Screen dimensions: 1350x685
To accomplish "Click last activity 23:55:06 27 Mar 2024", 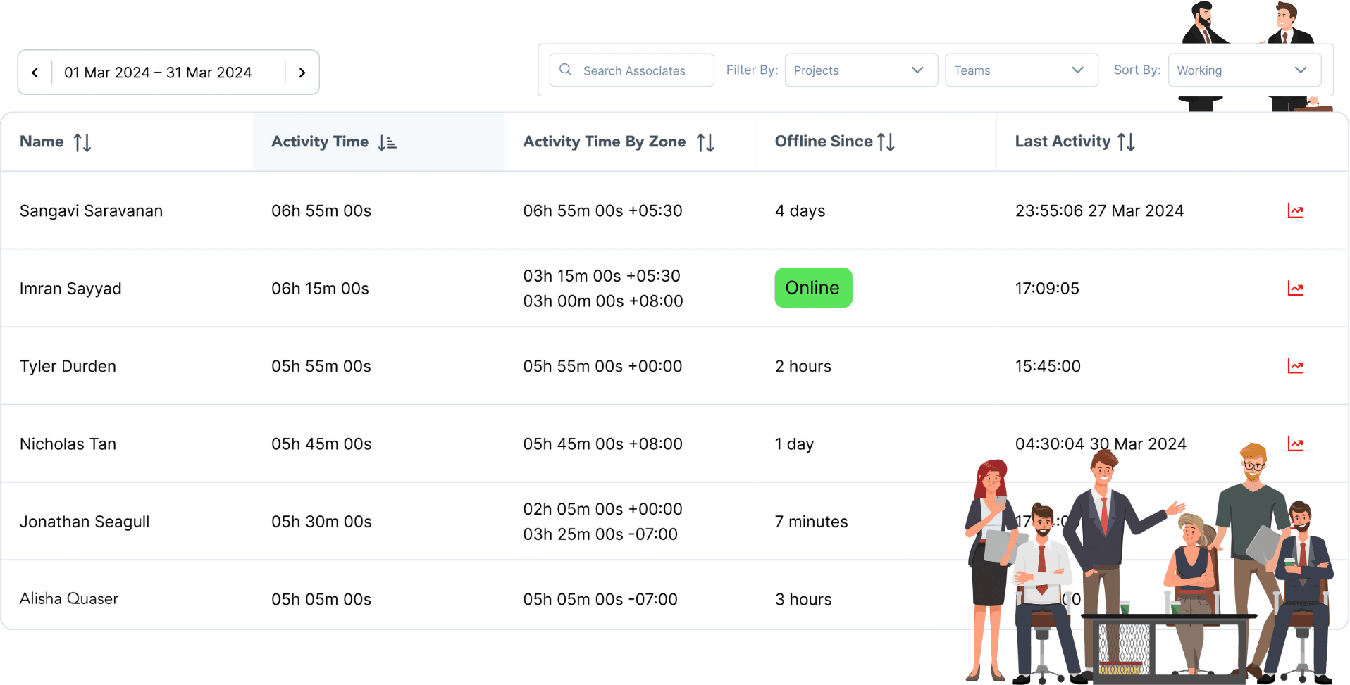I will [1099, 210].
